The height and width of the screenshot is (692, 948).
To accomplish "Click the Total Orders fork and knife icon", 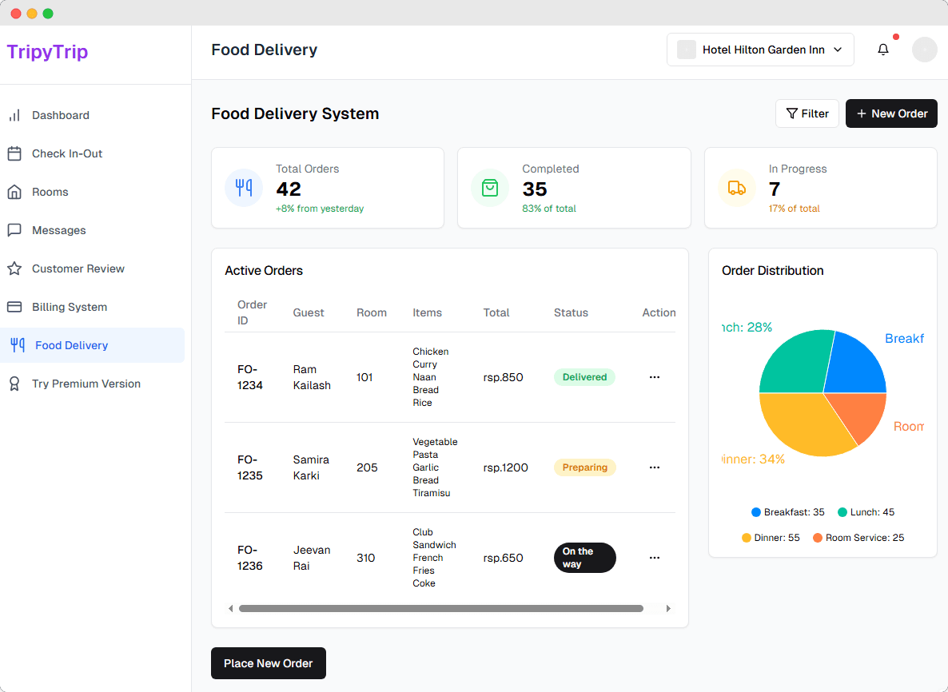I will coord(244,188).
